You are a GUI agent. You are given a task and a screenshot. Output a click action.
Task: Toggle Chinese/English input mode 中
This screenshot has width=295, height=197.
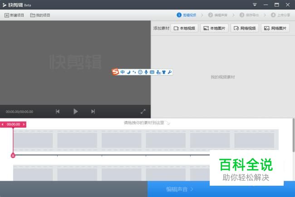click(123, 72)
